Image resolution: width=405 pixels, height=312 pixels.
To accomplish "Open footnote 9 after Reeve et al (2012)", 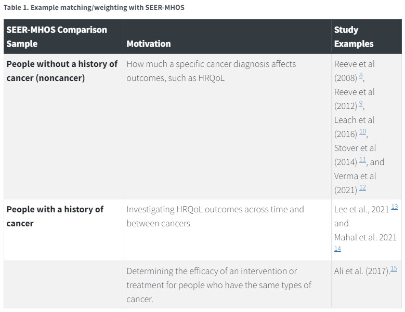I will tap(361, 104).
